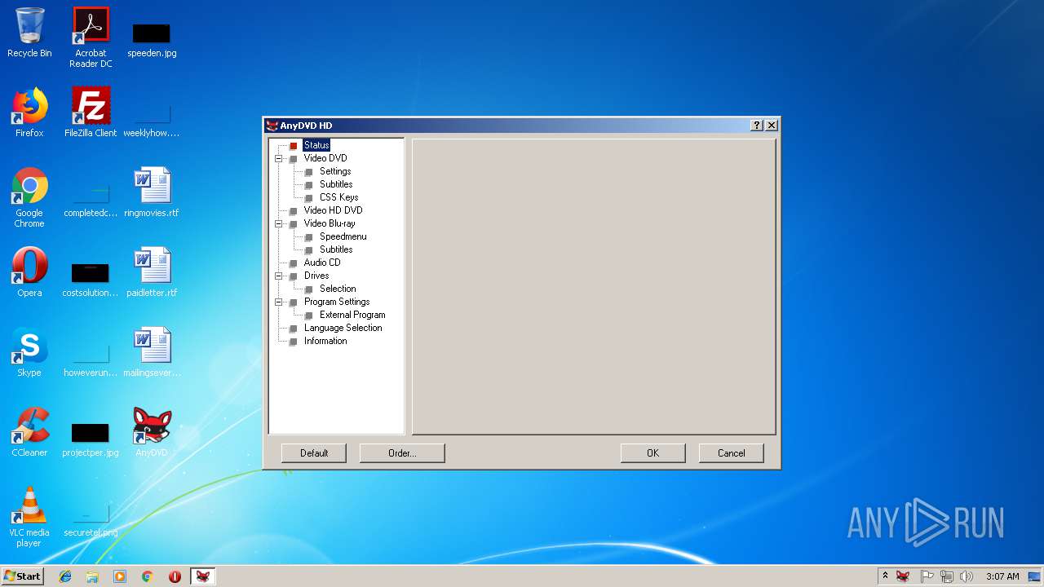Image resolution: width=1044 pixels, height=587 pixels.
Task: Open the Speedmenu page
Action: (x=343, y=236)
